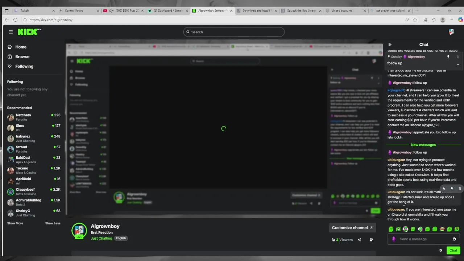The height and width of the screenshot is (261, 464).
Task: Open recommended channel Simo
Action: tap(34, 128)
